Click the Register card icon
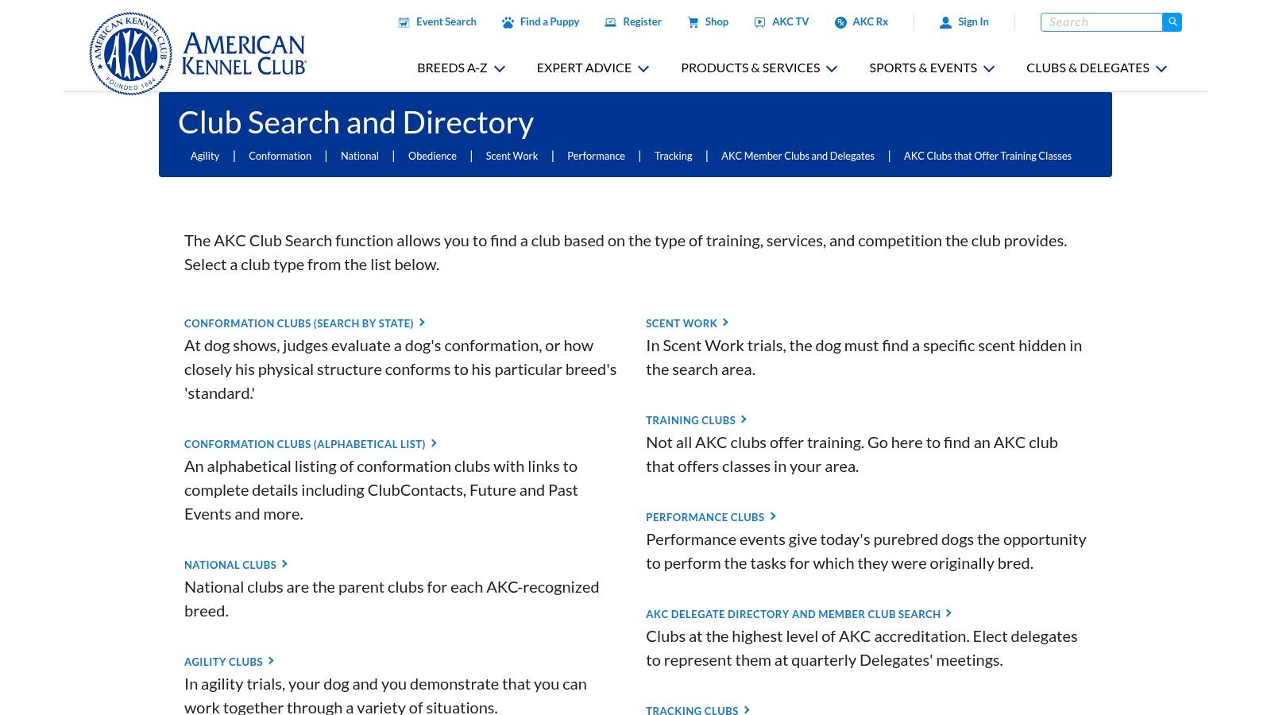1271x715 pixels. tap(610, 21)
